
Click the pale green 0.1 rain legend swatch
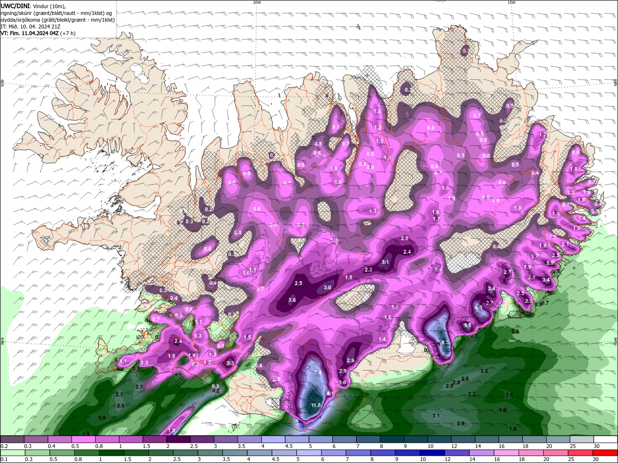coord(13,453)
